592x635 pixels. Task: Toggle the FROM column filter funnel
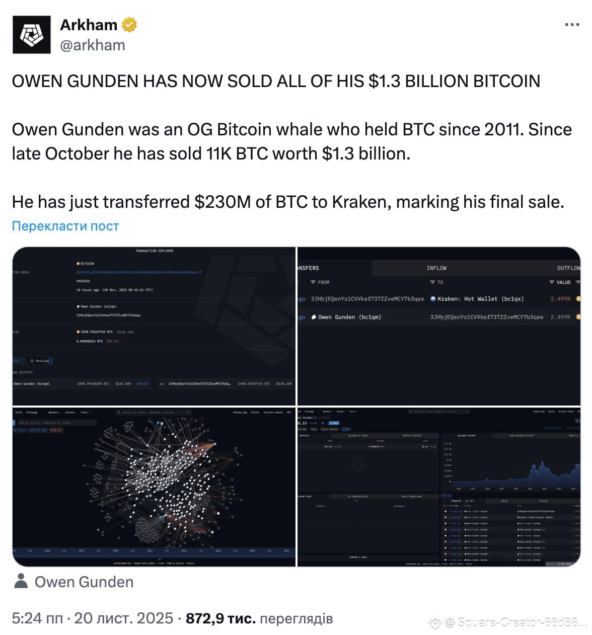click(x=313, y=282)
